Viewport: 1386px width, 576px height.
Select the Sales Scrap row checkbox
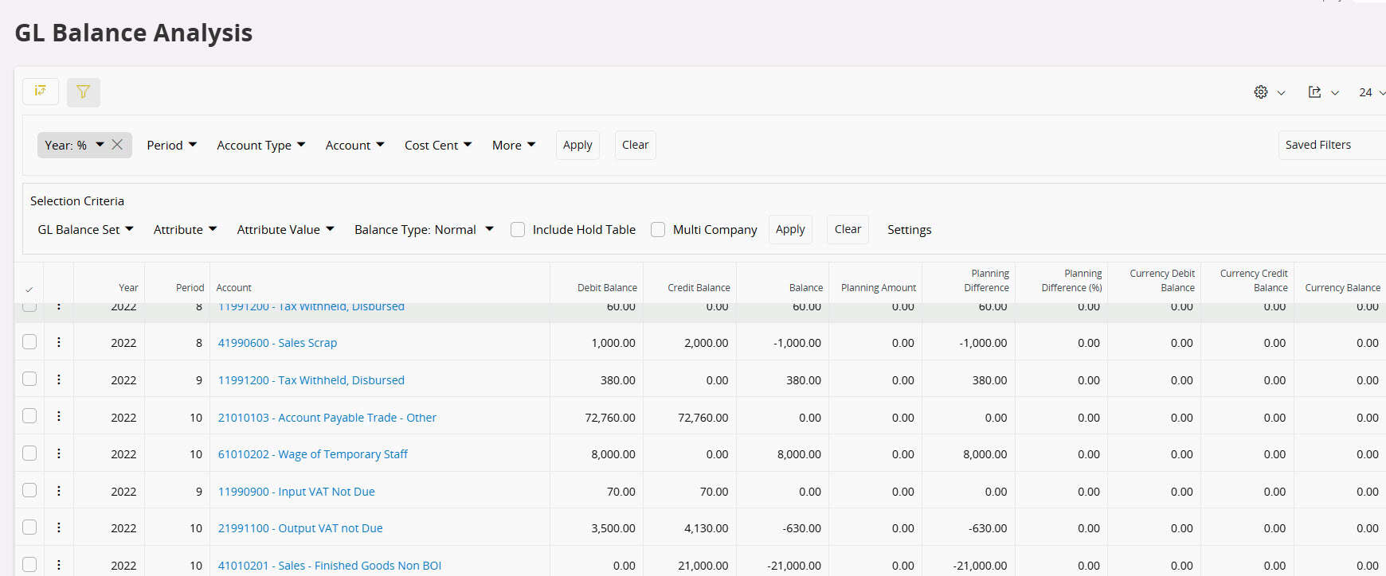[x=29, y=342]
